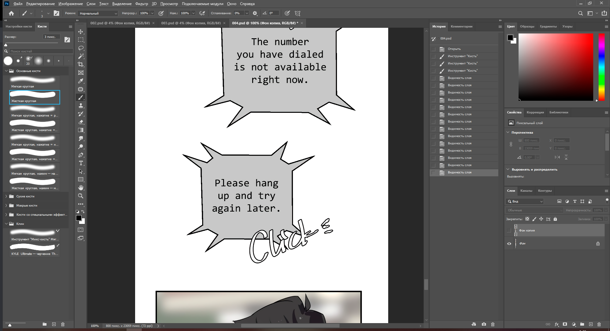Switch to the Каналы tab
Screen dimensions: 610x331
526,191
